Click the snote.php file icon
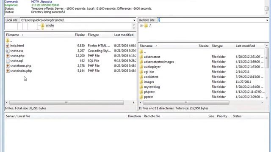This screenshot has width=271, height=152. [8, 56]
